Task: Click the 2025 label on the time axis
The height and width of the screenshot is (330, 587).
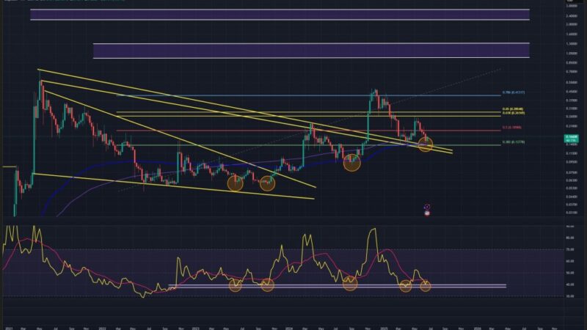Action: 384,328
